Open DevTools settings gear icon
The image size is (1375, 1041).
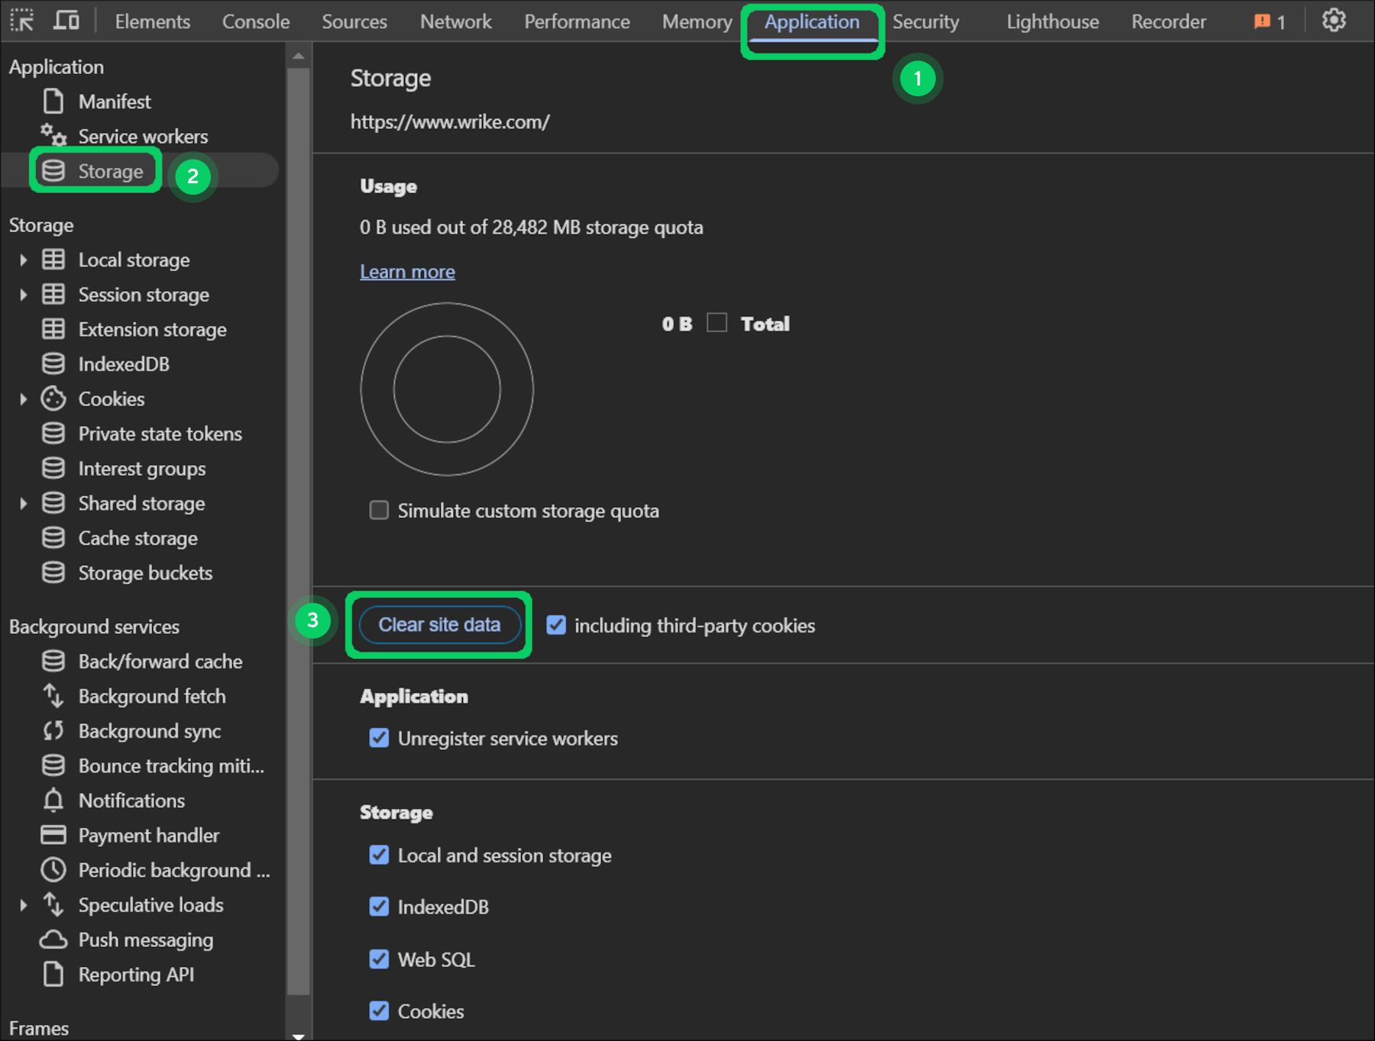[1333, 21]
